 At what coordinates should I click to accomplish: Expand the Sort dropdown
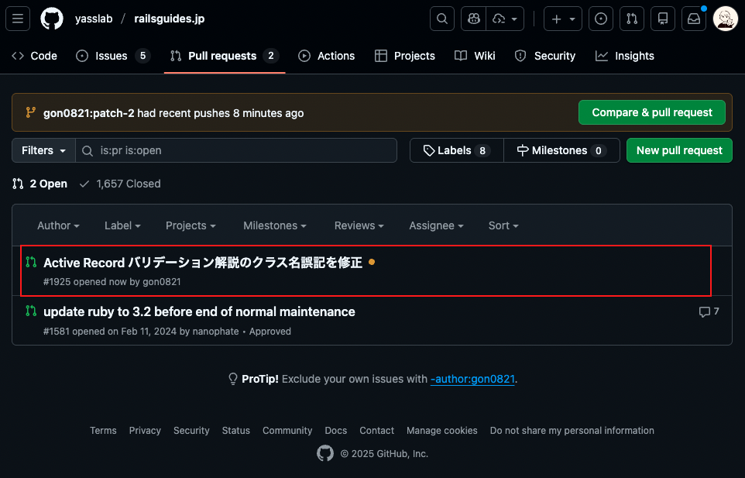503,225
